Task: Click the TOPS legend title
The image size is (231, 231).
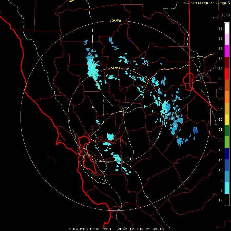Action: pos(226,15)
